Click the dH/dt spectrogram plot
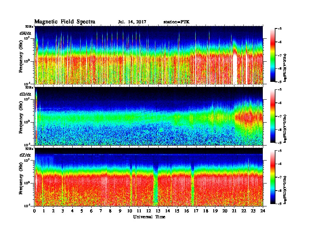 tap(149, 55)
